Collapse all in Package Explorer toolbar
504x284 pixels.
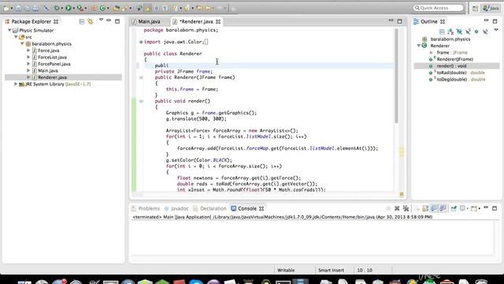(x=82, y=21)
